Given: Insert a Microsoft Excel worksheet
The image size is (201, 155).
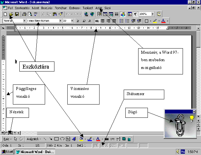Looking at the screenshot, I should click(111, 14).
